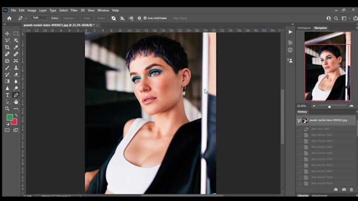Image resolution: width=358 pixels, height=201 pixels.
Task: Open the Clone Source panel icon
Action: point(290,60)
